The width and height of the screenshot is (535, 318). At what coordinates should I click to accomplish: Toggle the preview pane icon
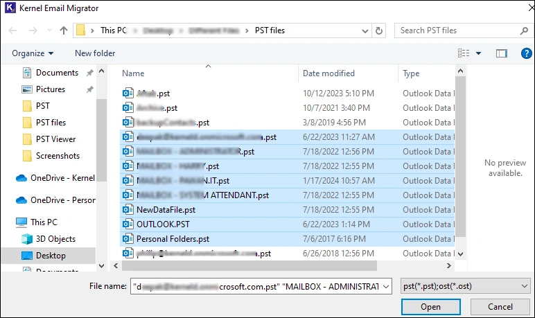coord(501,53)
